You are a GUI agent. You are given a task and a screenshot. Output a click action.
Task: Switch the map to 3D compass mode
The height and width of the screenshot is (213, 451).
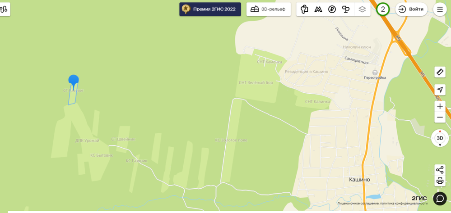[x=440, y=138]
